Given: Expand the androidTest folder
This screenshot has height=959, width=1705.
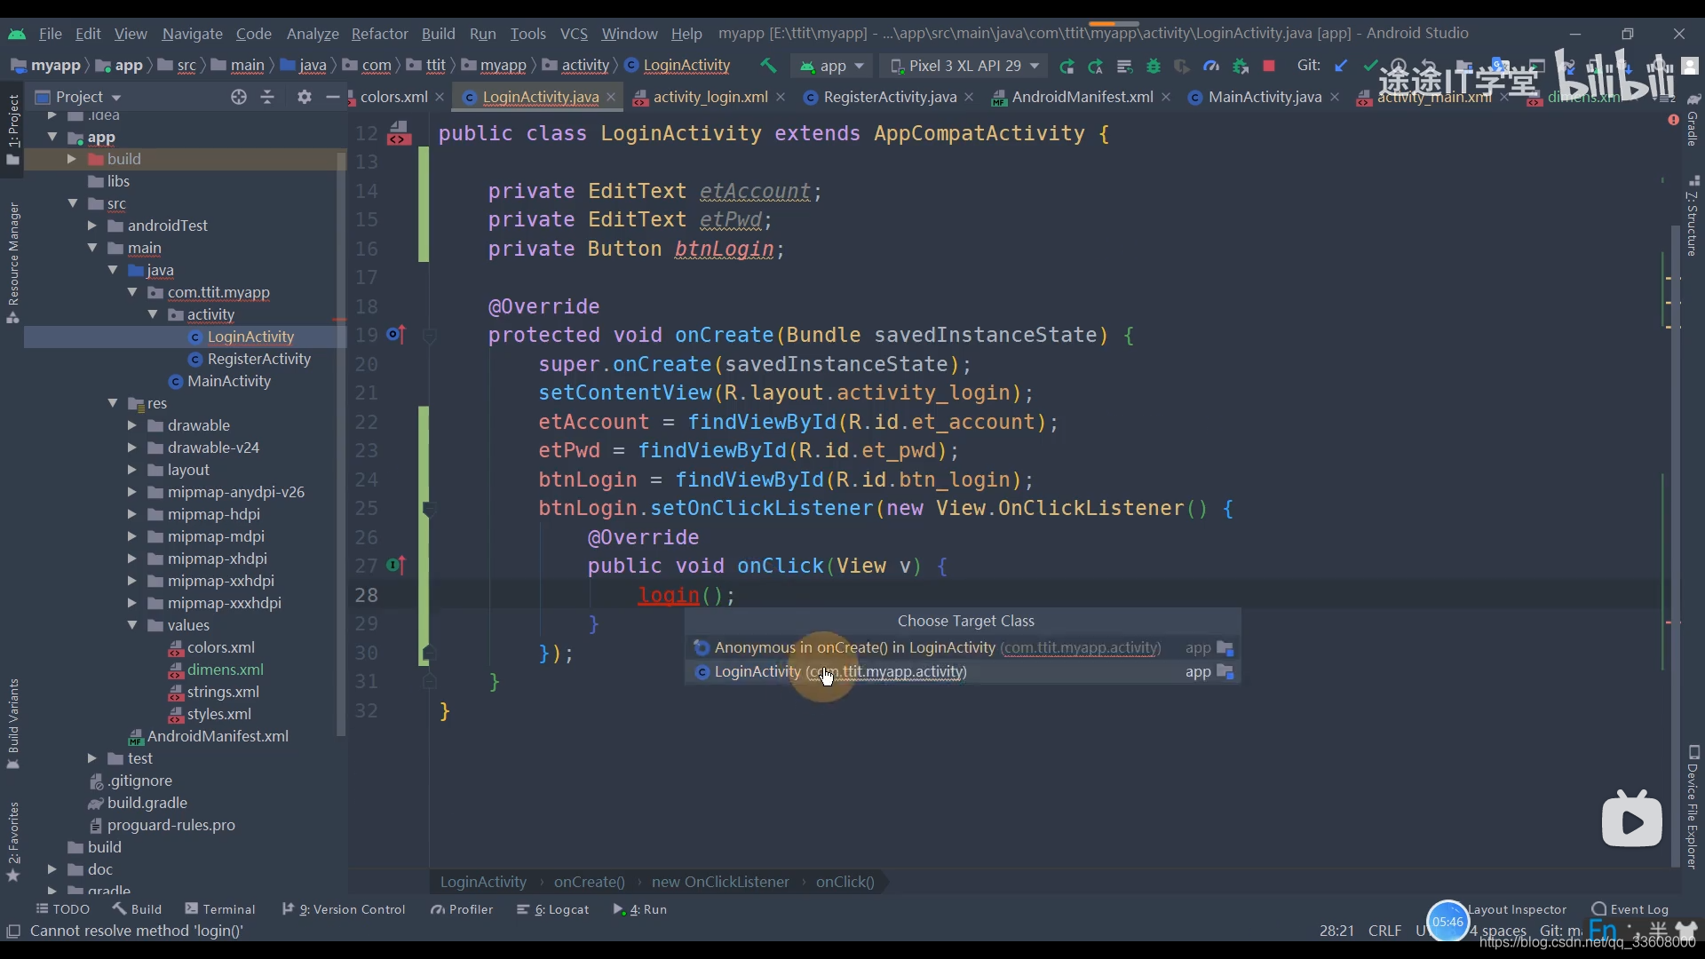Looking at the screenshot, I should coord(91,226).
